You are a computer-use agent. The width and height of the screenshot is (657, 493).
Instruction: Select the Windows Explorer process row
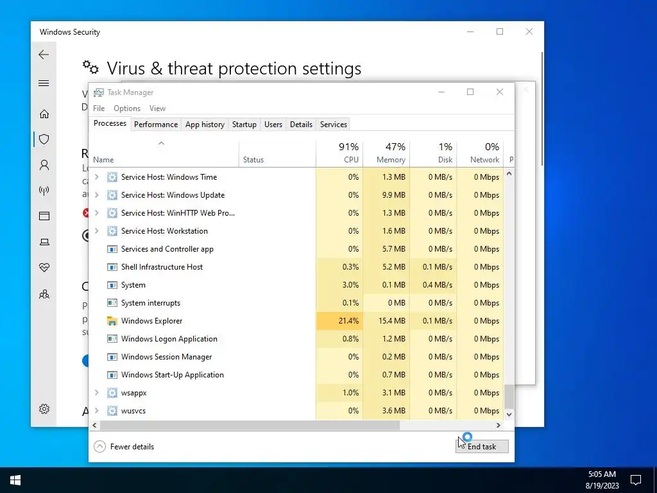(296, 321)
